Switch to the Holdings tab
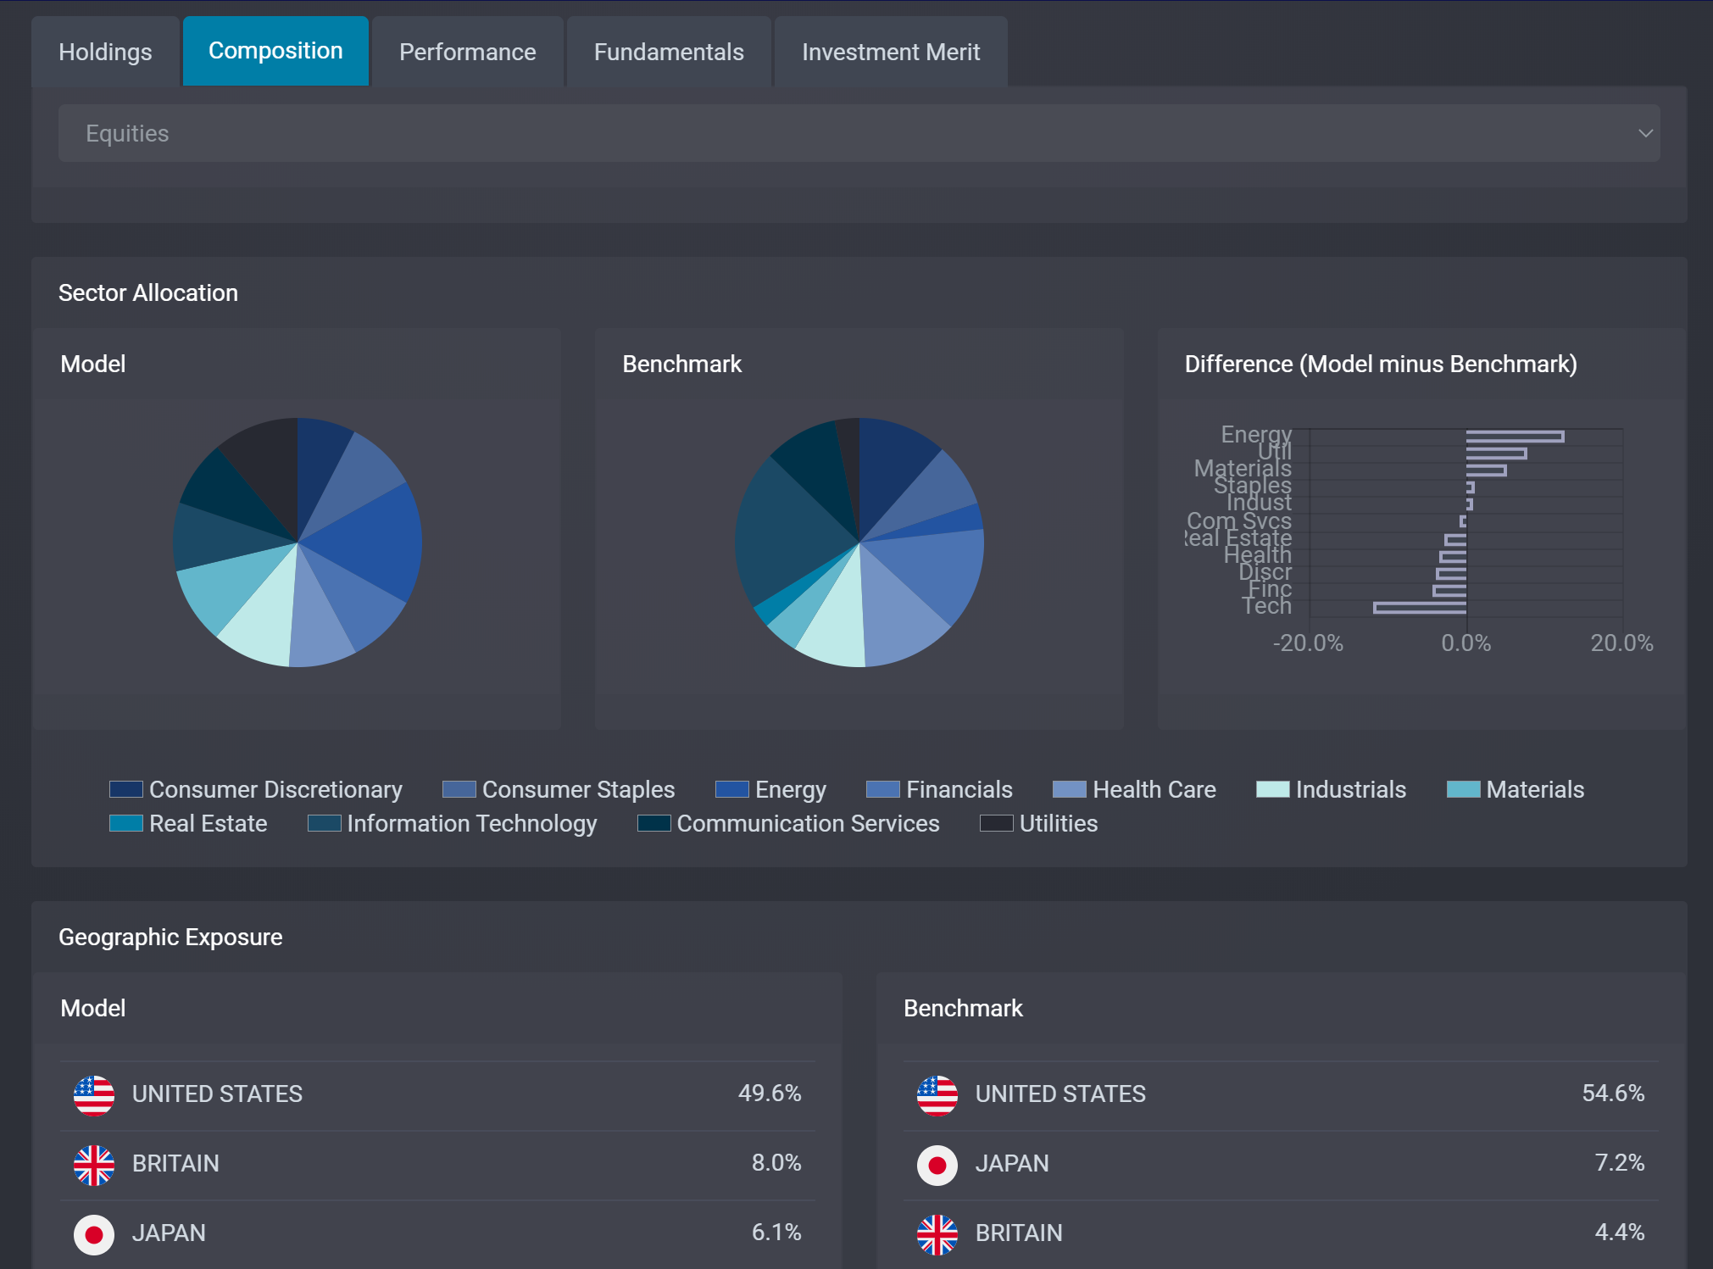 click(x=105, y=52)
